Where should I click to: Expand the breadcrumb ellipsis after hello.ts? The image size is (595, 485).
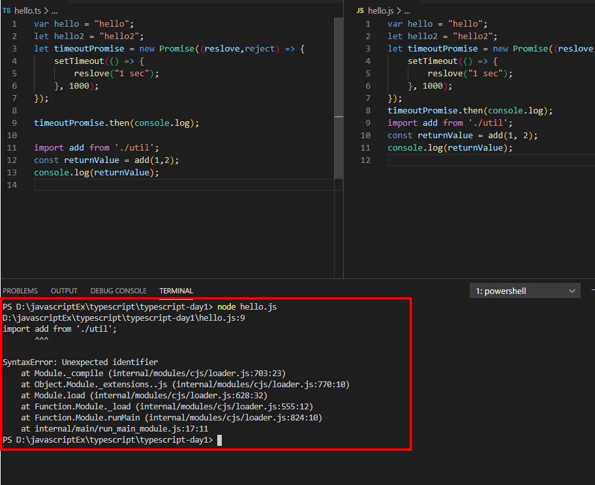pyautogui.click(x=55, y=11)
